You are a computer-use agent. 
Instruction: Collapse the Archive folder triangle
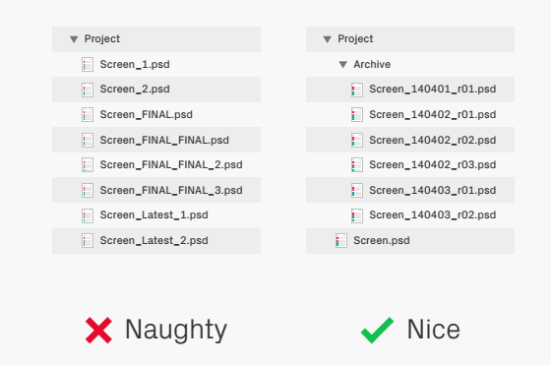pyautogui.click(x=343, y=65)
